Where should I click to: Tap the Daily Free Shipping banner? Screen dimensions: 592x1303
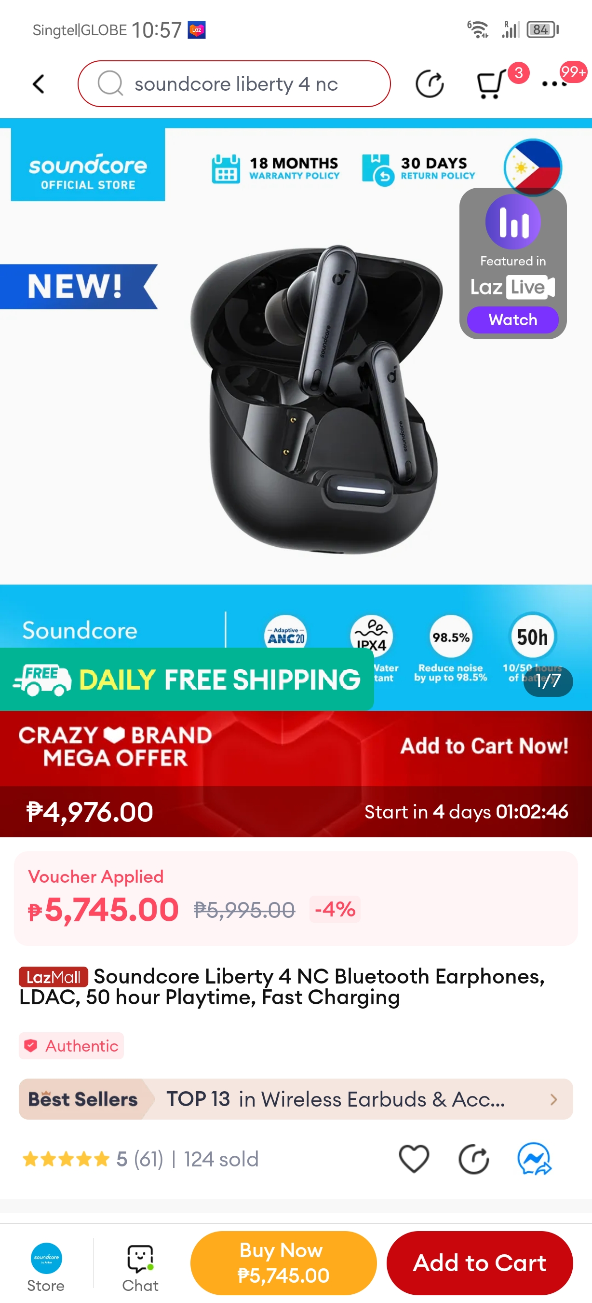(187, 679)
